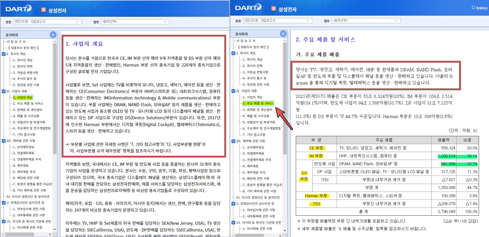The image size is (489, 237).
Task: Click orange market badge beside 삼성전자 in left window
Action: pos(44,10)
